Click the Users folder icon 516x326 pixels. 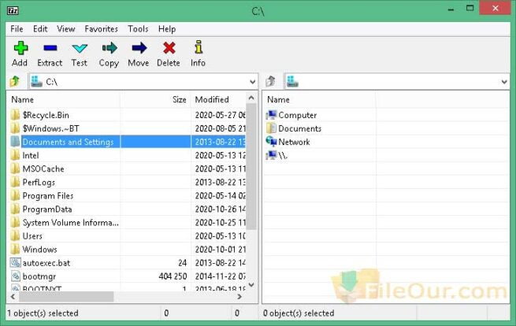[15, 236]
